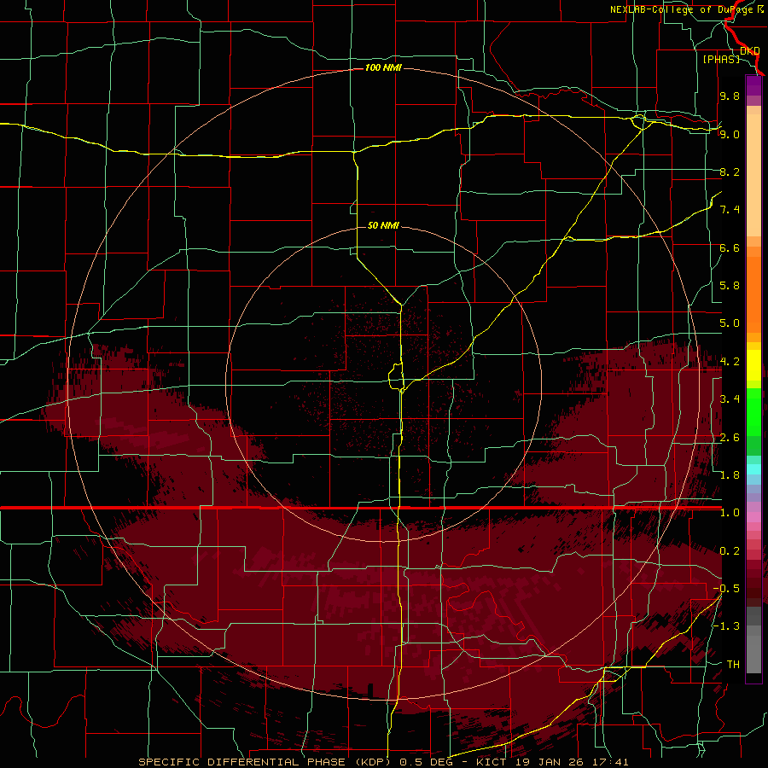
Task: Pick the cyan color scale segment
Action: (x=753, y=469)
